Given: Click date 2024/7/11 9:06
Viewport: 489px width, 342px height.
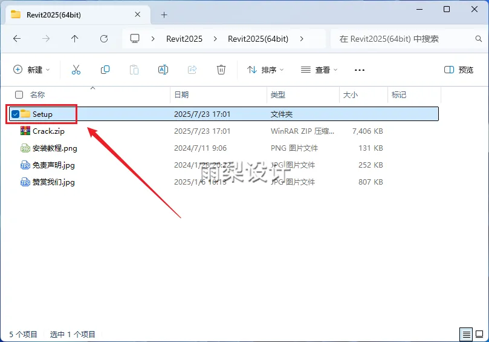Looking at the screenshot, I should 200,148.
